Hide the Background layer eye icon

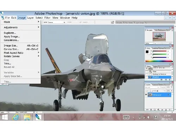click(146, 95)
